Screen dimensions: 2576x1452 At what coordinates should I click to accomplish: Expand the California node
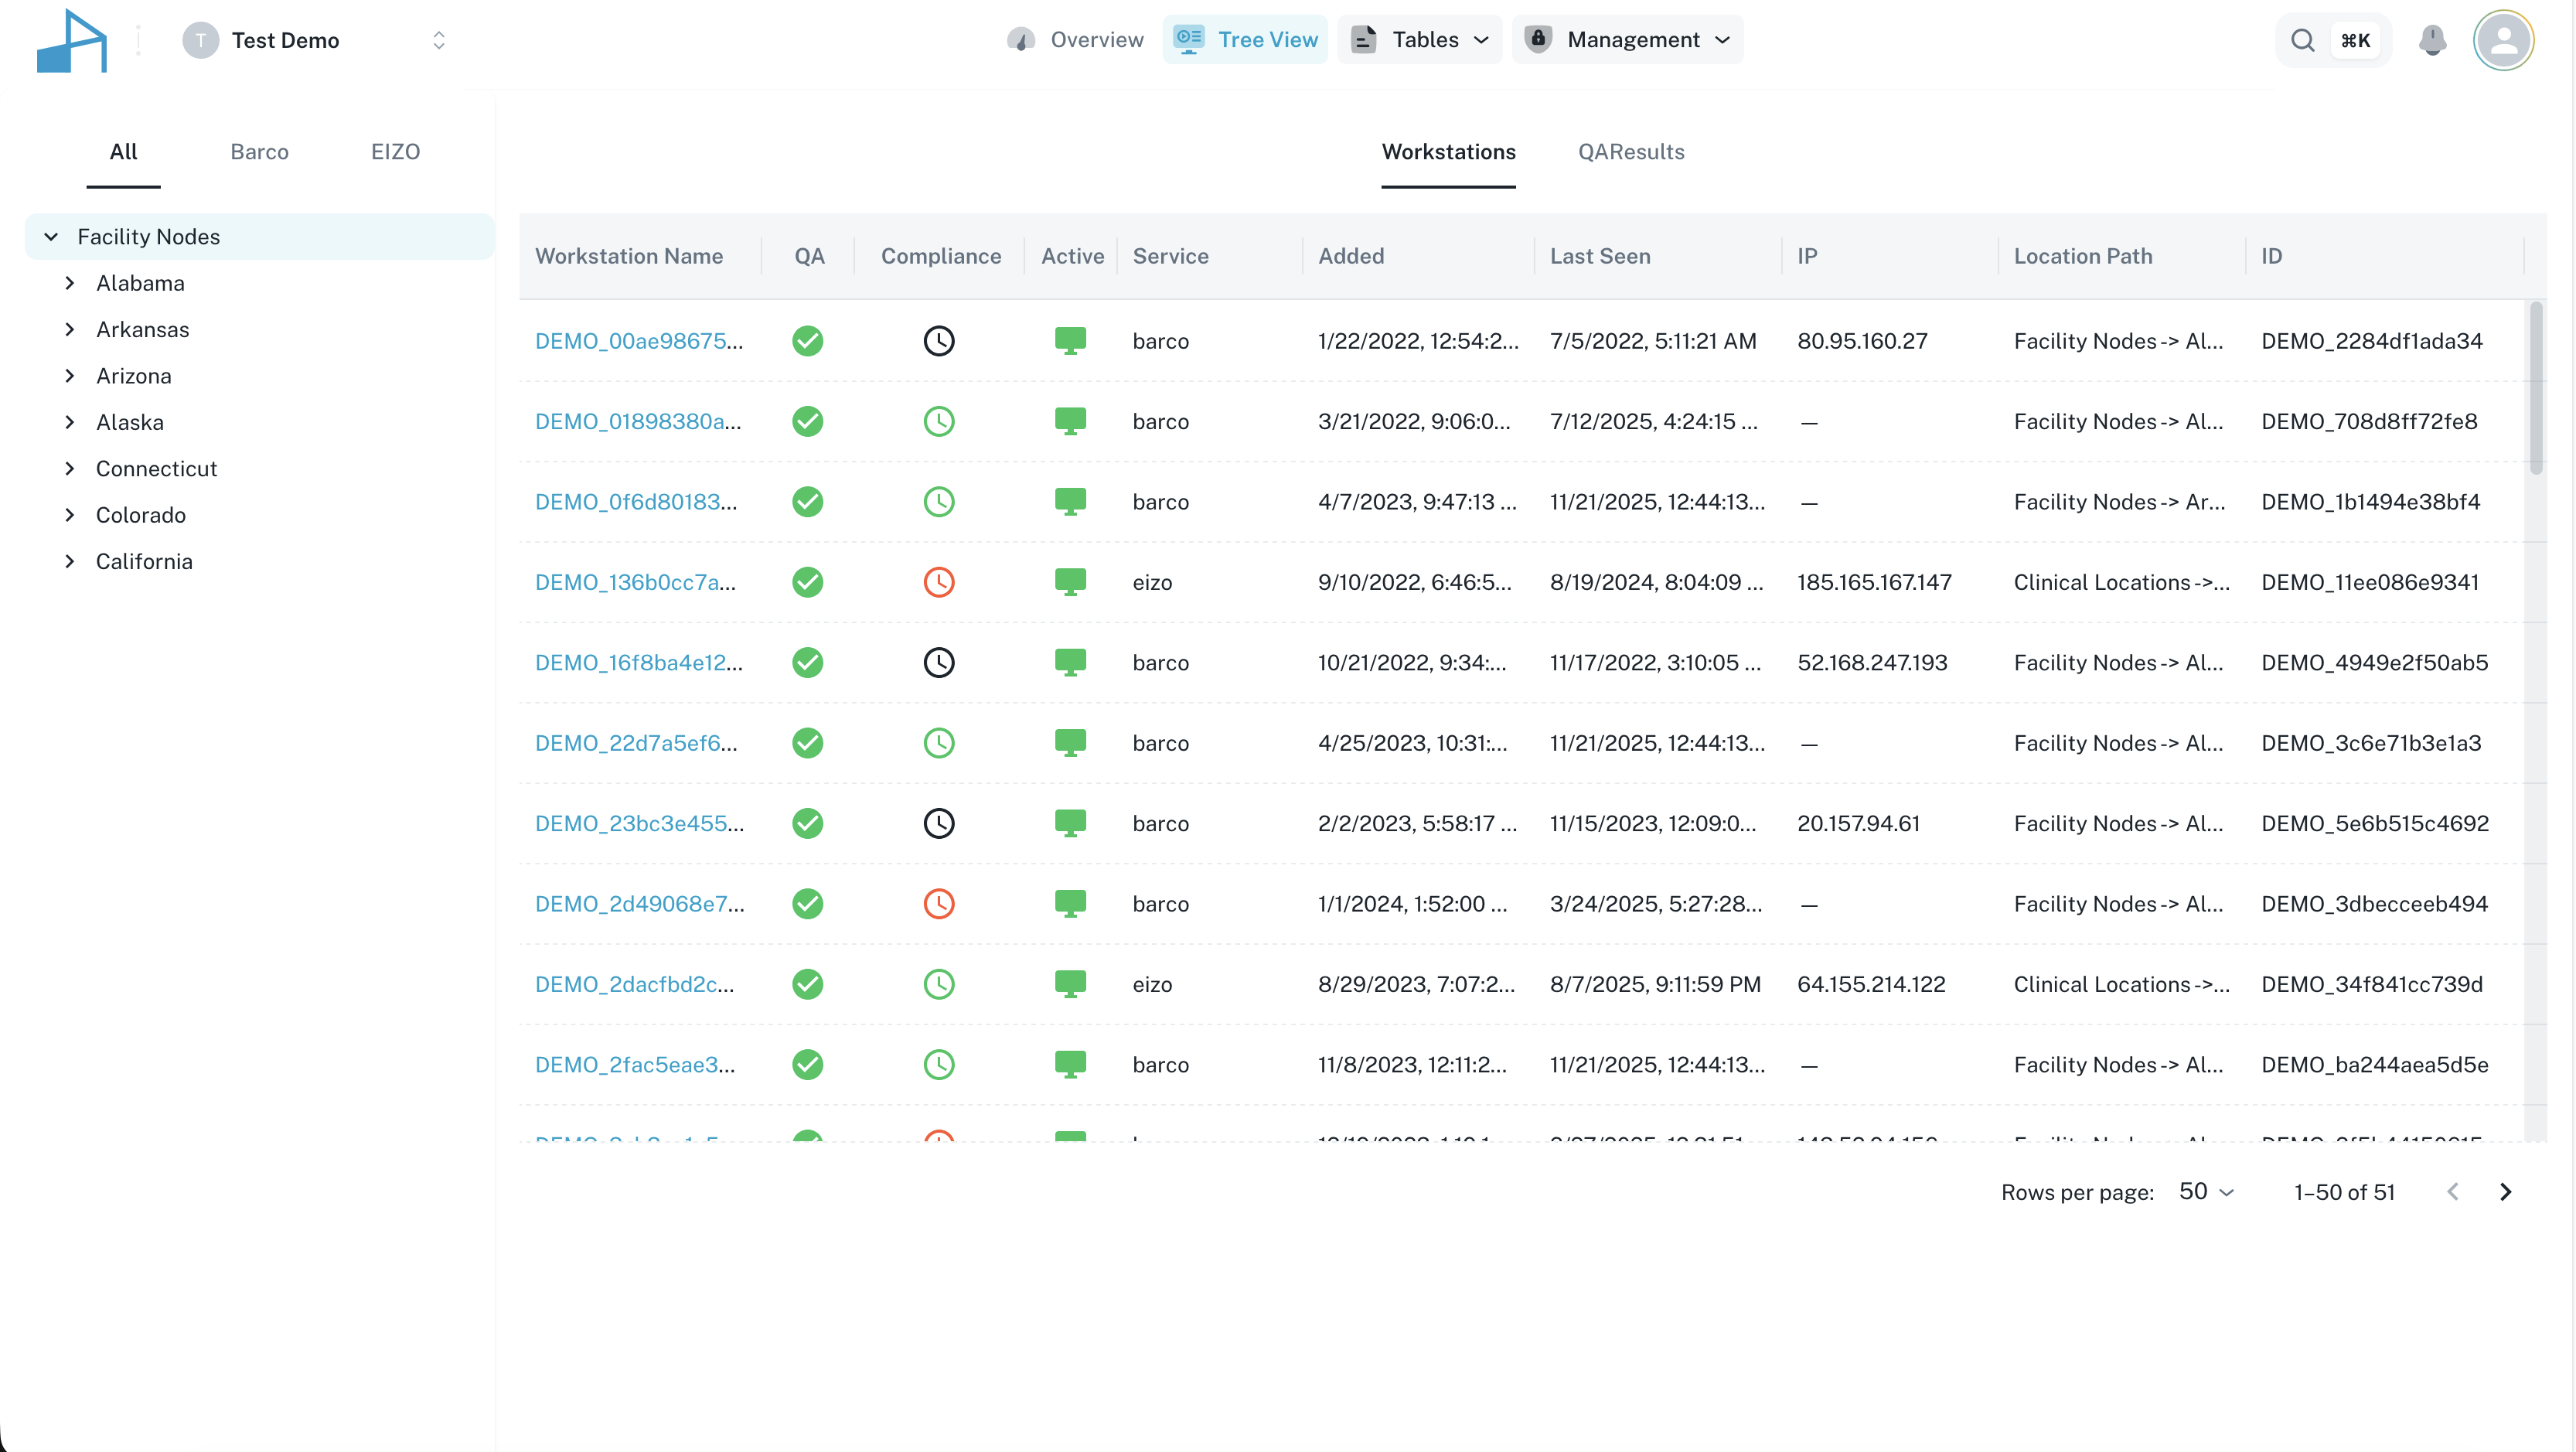[x=70, y=561]
